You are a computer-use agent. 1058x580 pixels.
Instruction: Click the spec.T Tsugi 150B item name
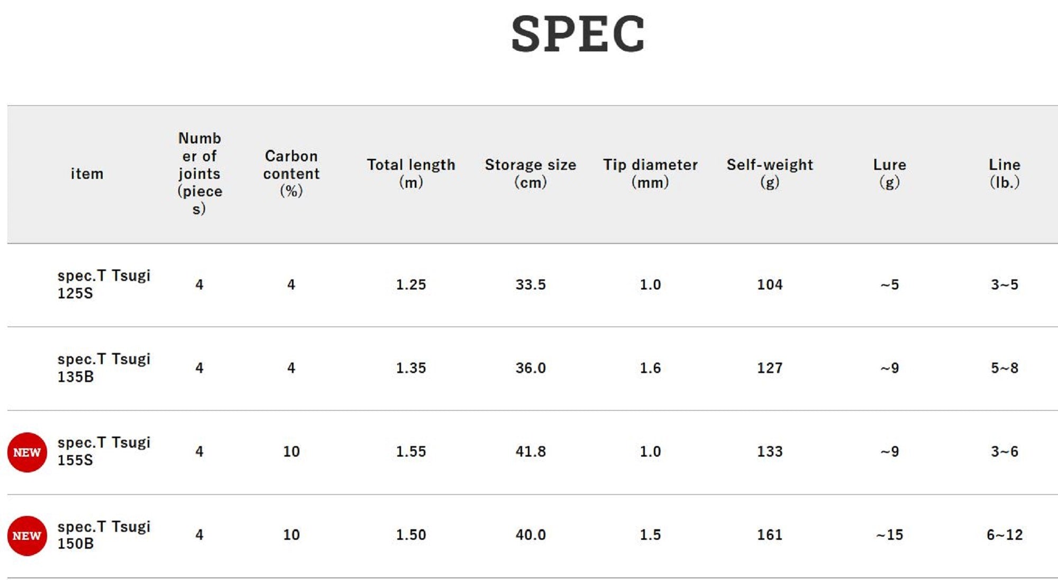(104, 535)
